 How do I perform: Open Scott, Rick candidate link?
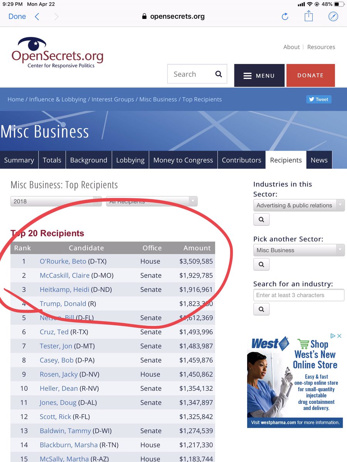pyautogui.click(x=56, y=417)
